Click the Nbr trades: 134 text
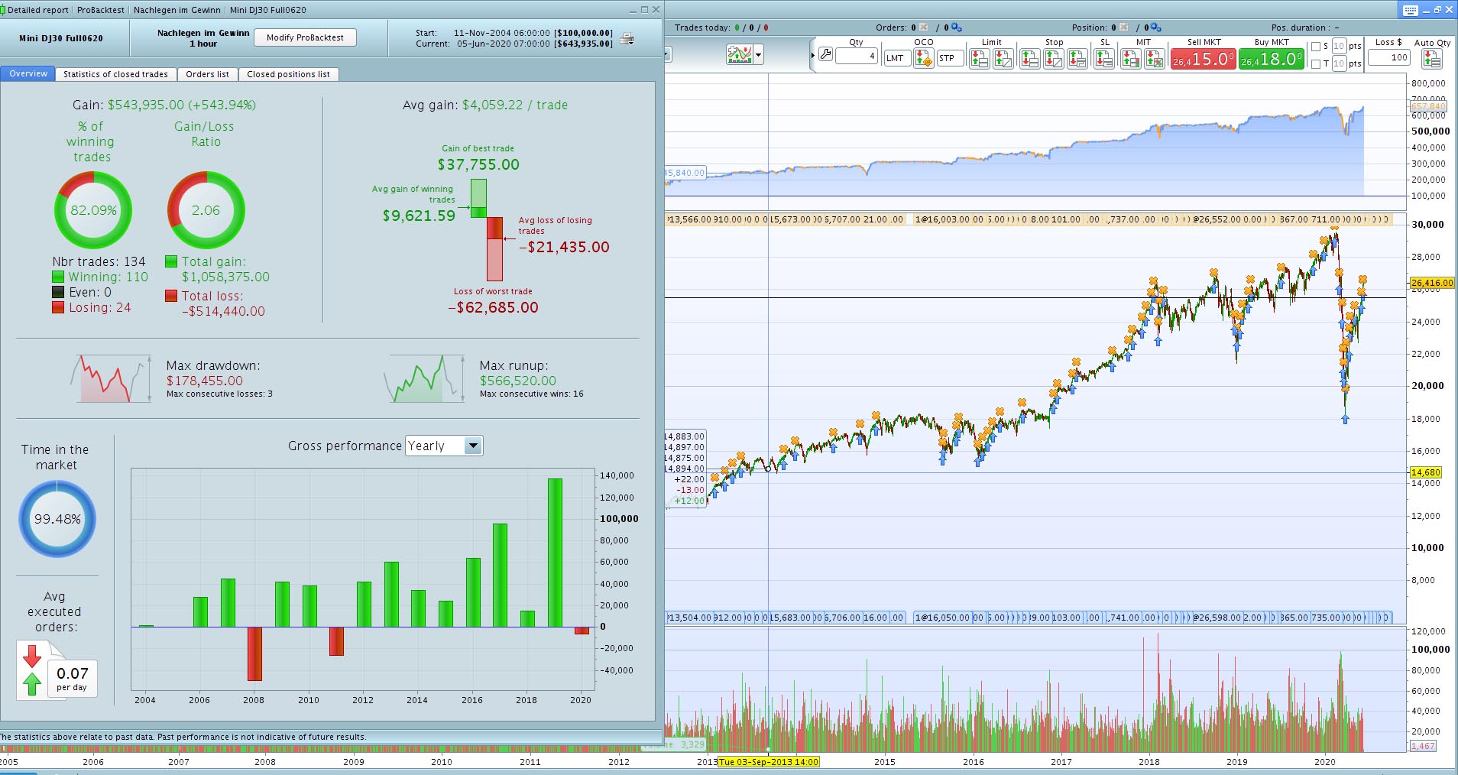1458x775 pixels. [x=99, y=261]
